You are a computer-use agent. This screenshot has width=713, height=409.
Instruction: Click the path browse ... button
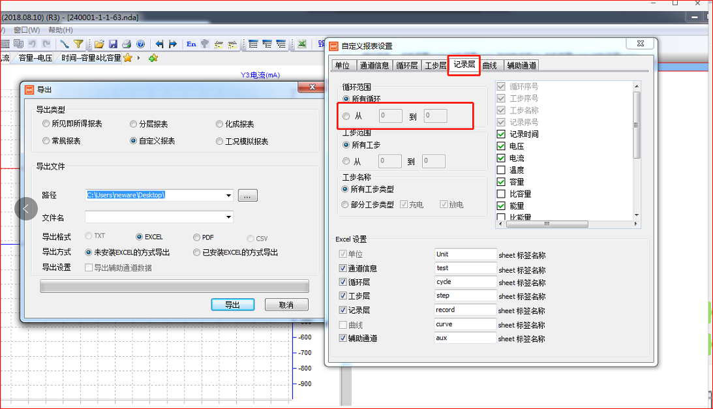click(247, 196)
